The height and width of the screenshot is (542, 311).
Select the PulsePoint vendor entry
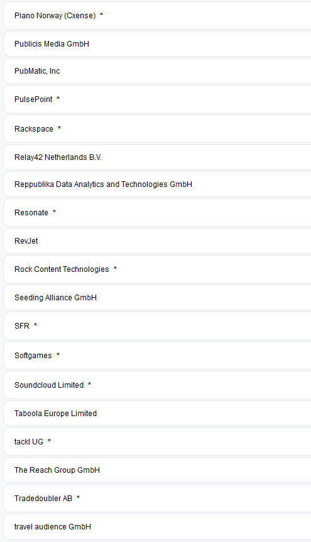click(x=158, y=99)
